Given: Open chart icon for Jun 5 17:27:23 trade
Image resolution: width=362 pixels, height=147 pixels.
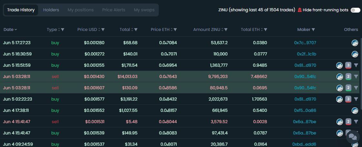Looking at the screenshot, I should pos(355,43).
